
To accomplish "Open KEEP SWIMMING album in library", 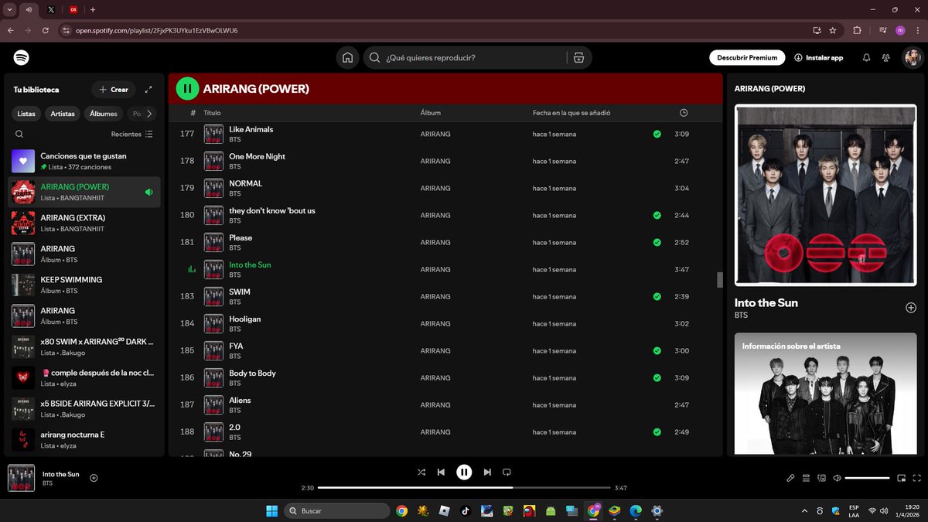I will (85, 285).
